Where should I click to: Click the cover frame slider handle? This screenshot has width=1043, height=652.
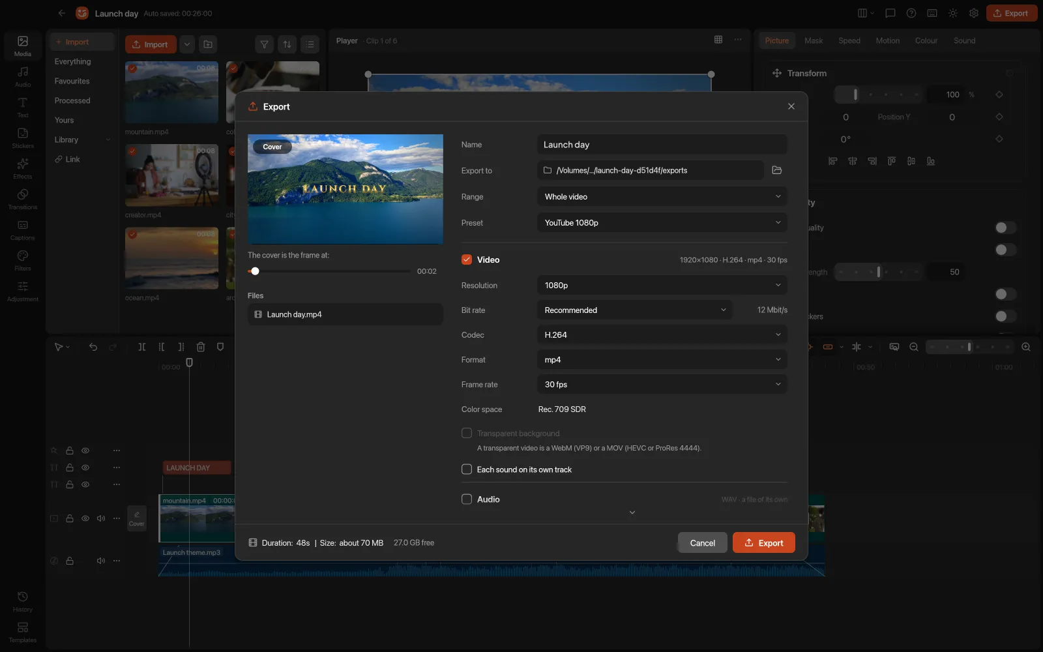255,271
